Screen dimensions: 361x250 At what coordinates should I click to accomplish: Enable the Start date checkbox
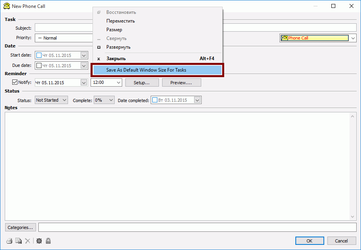click(x=39, y=55)
